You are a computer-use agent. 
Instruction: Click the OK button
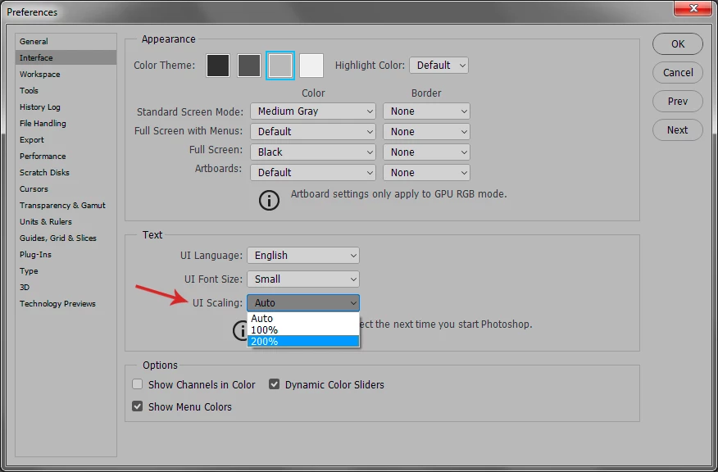(678, 44)
